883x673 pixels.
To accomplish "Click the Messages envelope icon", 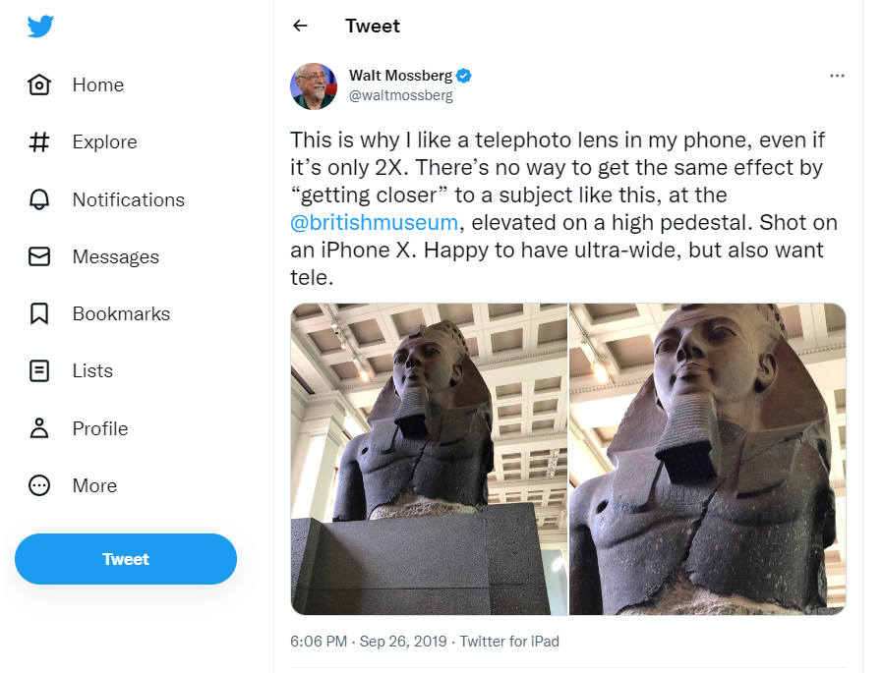I will (x=39, y=256).
